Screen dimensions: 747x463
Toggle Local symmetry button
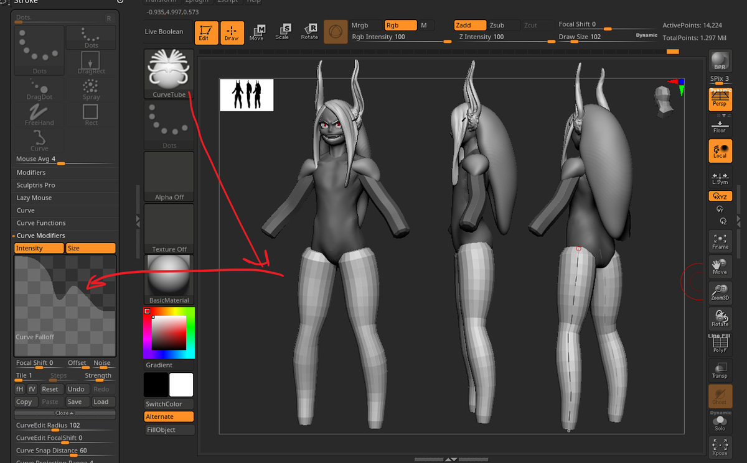pyautogui.click(x=720, y=151)
